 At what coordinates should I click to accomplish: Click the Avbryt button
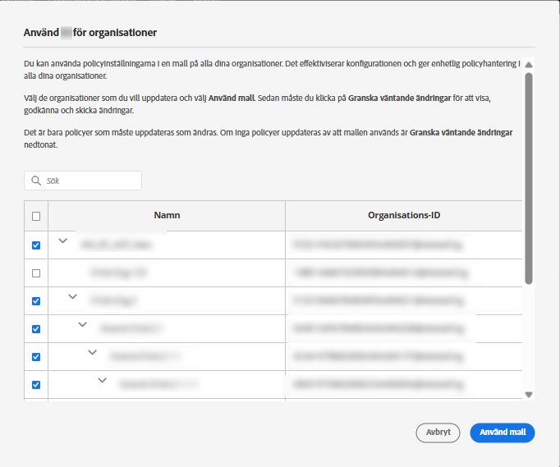(x=438, y=433)
